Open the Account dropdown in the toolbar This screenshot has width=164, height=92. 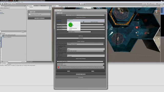pos(153,4)
